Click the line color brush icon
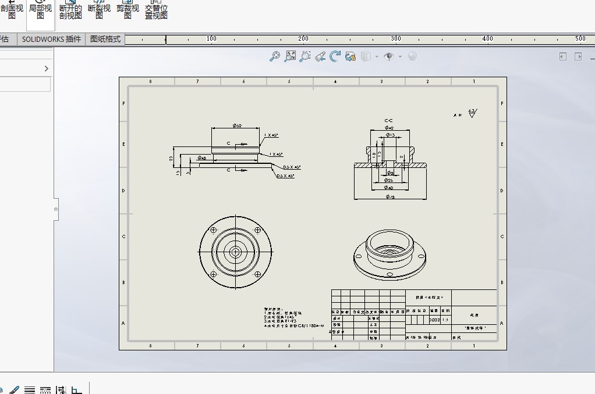Image resolution: width=595 pixels, height=394 pixels. [13, 390]
